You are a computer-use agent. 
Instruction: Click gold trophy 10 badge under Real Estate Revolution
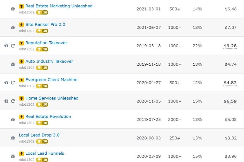[x=42, y=123]
